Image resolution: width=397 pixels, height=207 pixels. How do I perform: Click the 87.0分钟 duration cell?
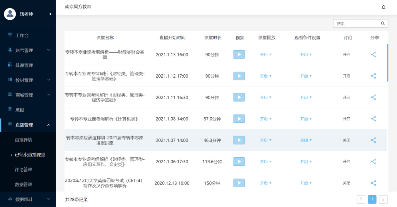click(x=212, y=119)
